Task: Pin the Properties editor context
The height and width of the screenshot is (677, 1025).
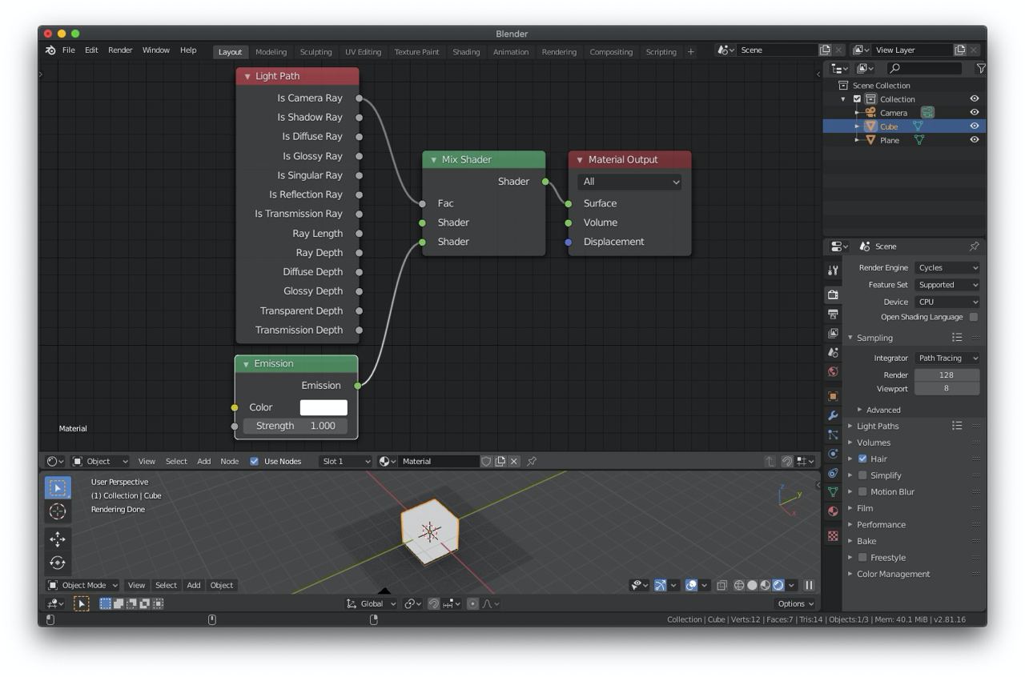Action: point(974,246)
